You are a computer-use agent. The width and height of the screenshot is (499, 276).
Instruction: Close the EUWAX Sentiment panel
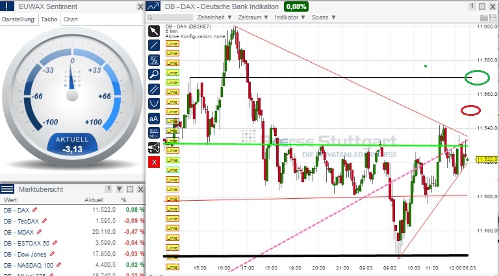(x=140, y=6)
